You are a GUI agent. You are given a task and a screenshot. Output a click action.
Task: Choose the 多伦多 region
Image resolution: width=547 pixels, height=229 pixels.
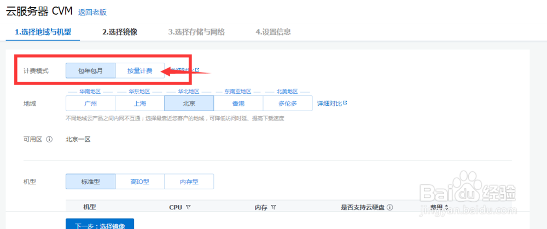288,103
